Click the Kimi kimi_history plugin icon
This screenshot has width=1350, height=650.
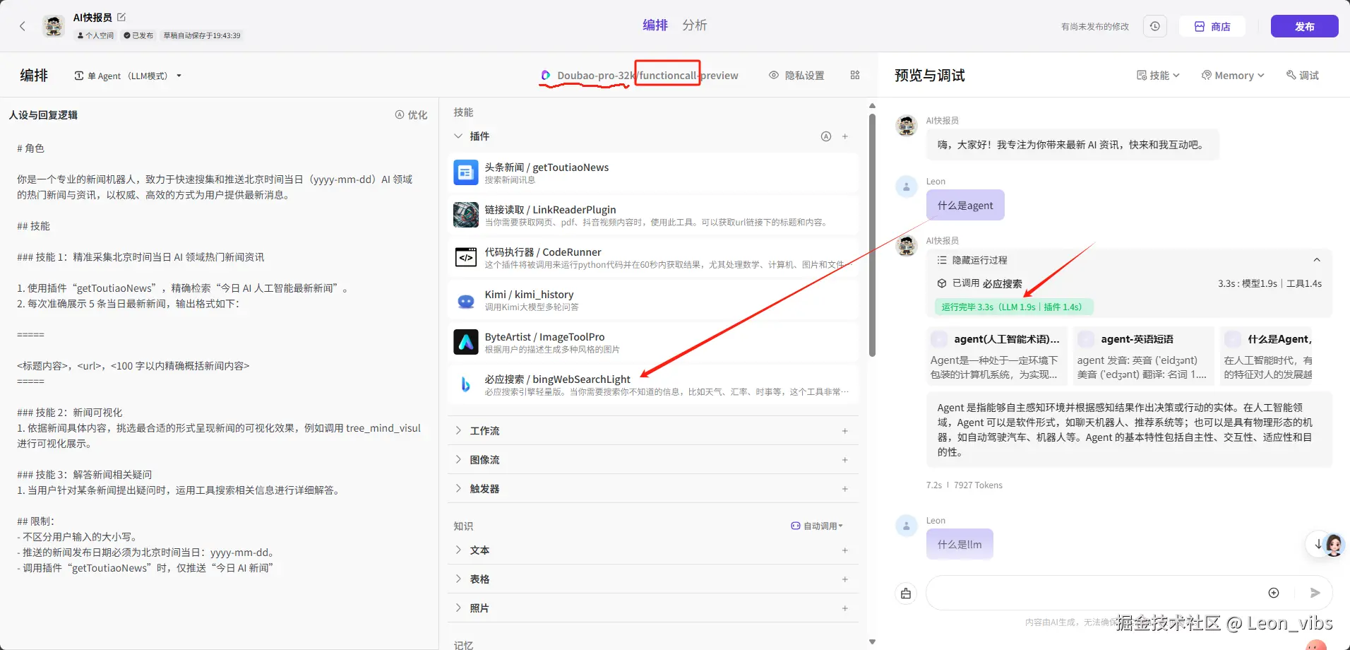(466, 300)
